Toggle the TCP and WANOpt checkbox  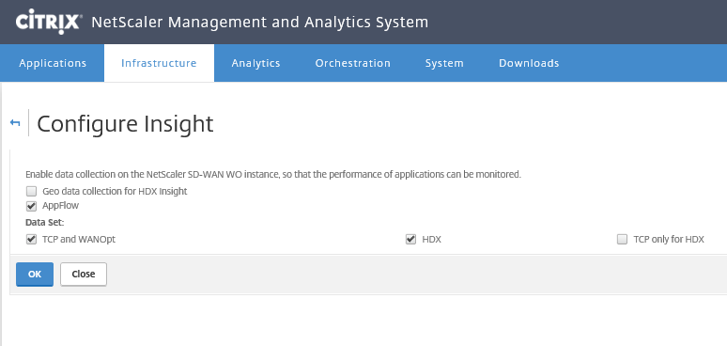pos(31,240)
